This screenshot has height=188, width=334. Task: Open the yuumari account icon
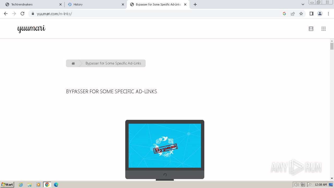pos(311,29)
